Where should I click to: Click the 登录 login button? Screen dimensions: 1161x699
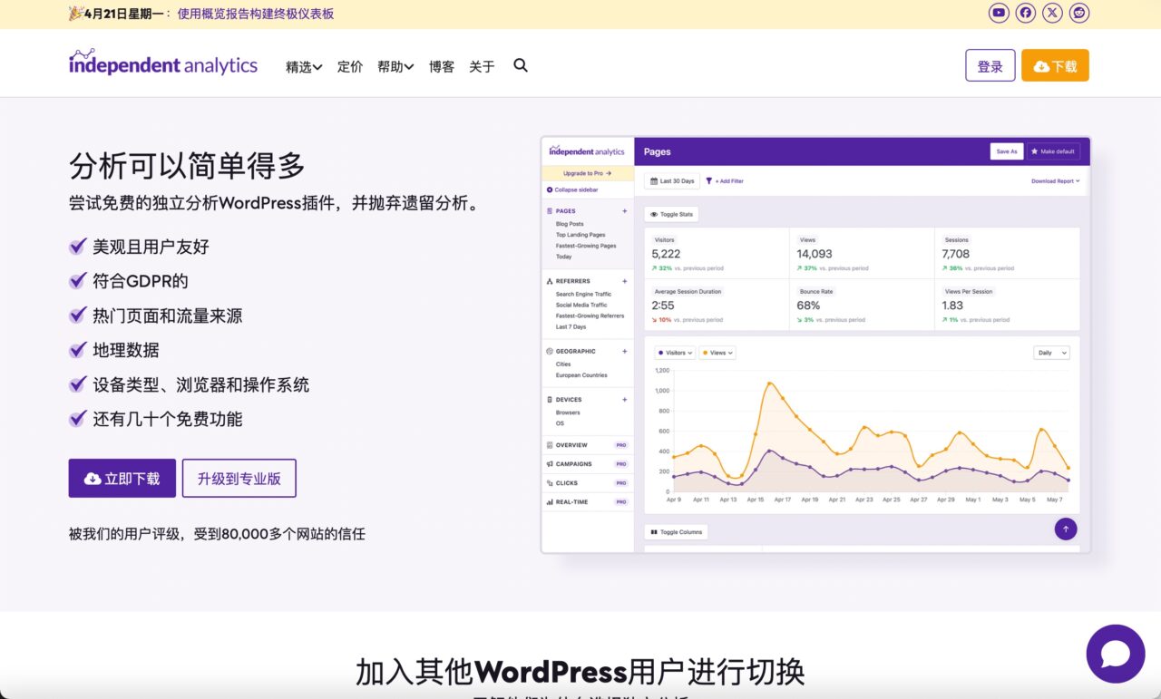point(990,65)
